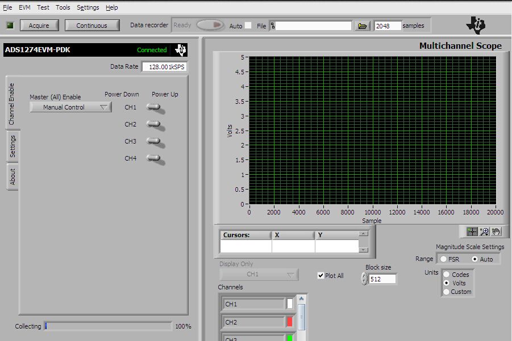512x341 pixels.
Task: Select the crosshair cursor tool
Action: [x=472, y=231]
